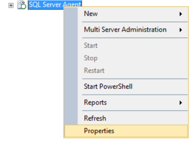The height and width of the screenshot is (142, 192).
Task: Open the Reports submenu
Action: (126, 103)
